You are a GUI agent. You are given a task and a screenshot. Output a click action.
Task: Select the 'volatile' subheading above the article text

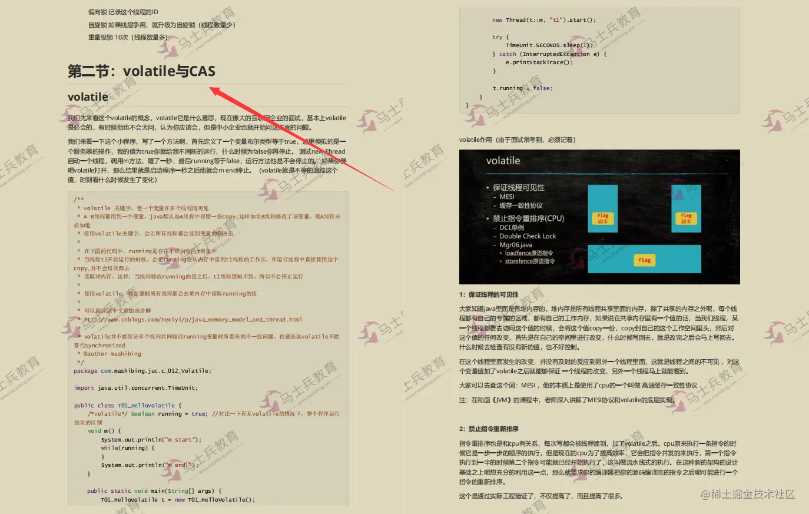[x=88, y=97]
